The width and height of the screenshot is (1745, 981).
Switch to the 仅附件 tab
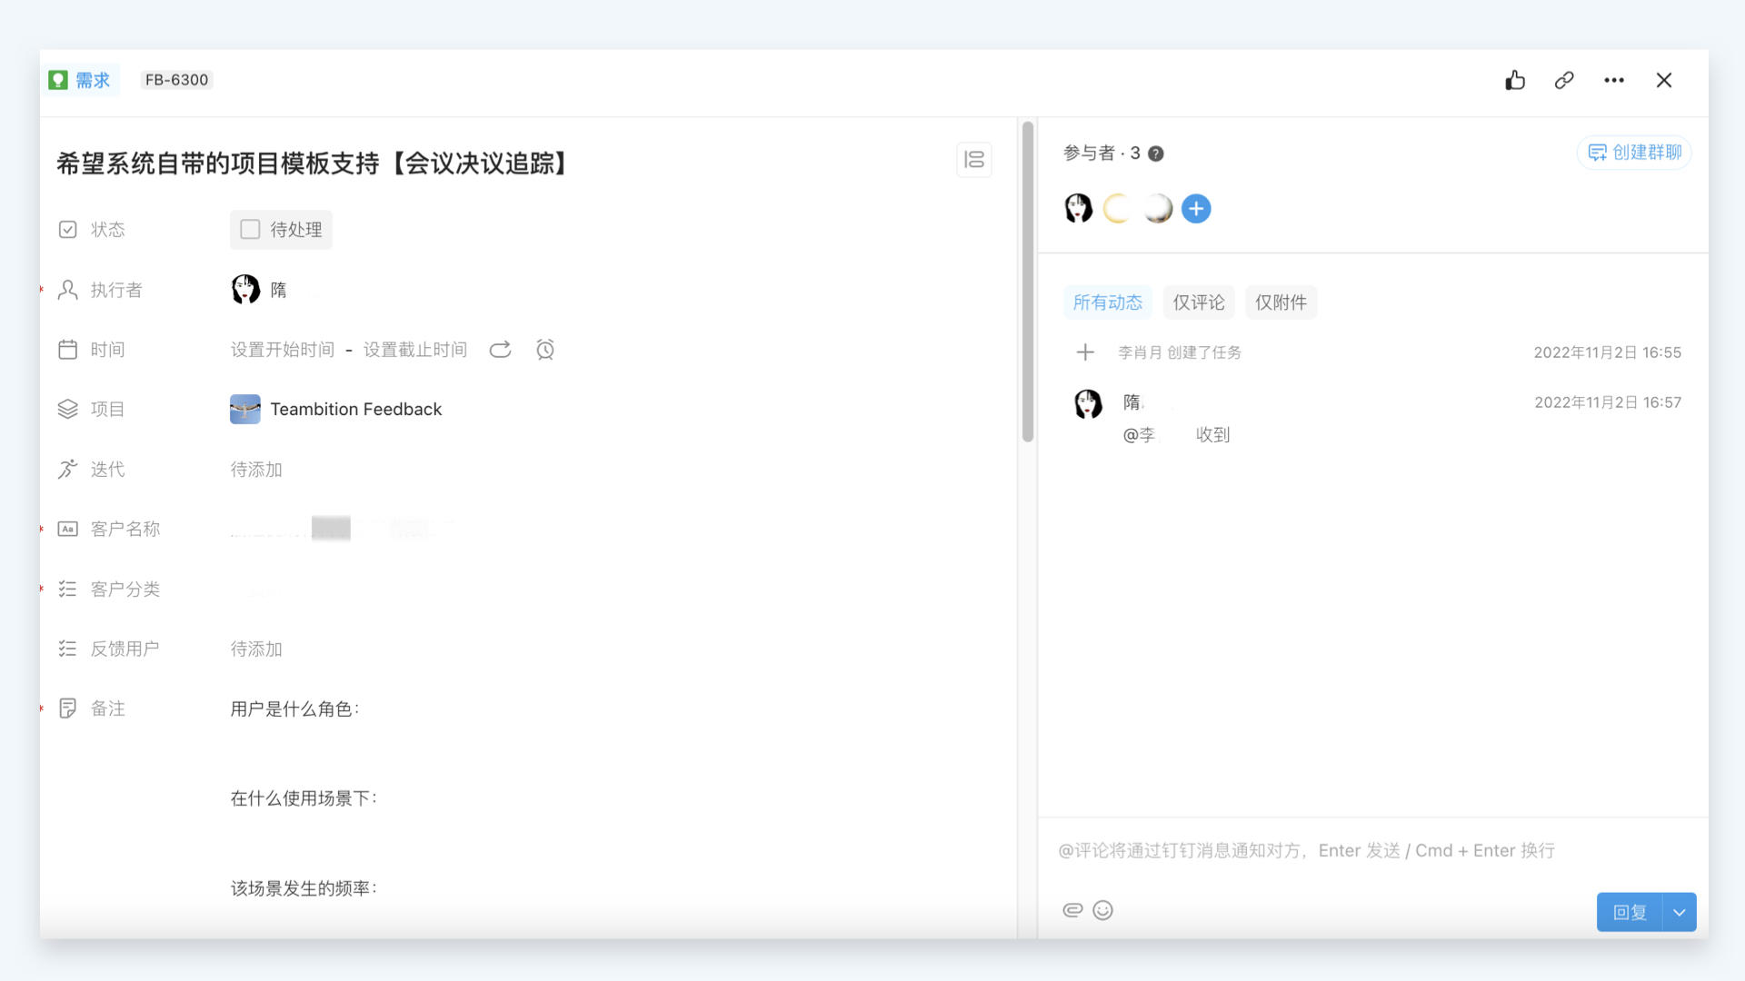coord(1281,302)
